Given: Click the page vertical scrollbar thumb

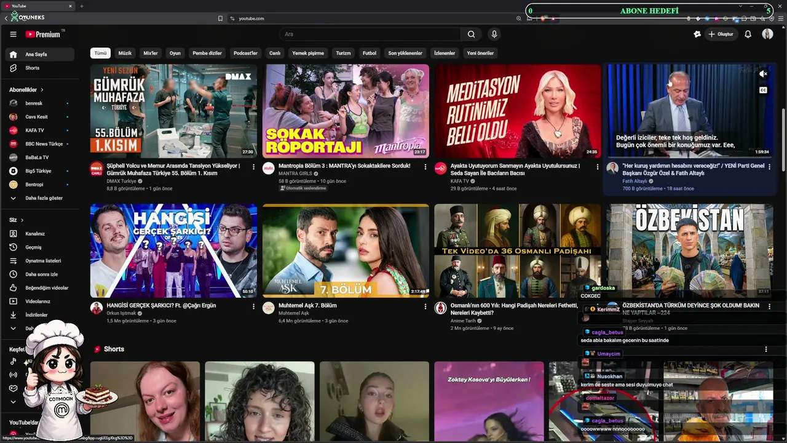Looking at the screenshot, I should point(783,140).
